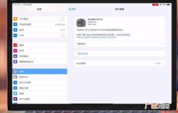Open the support.apple.com HT201222 link
Image resolution: width=178 pixels, height=113 pixels.
(x=96, y=37)
